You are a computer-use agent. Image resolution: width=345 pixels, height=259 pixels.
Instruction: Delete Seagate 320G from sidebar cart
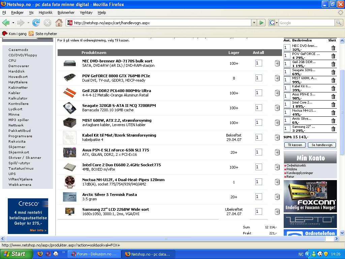tap(333, 72)
